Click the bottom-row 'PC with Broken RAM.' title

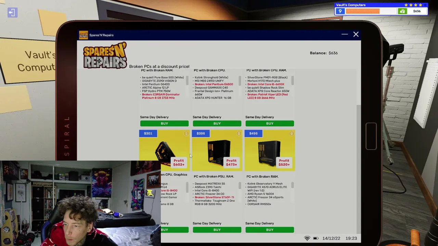[262, 177]
